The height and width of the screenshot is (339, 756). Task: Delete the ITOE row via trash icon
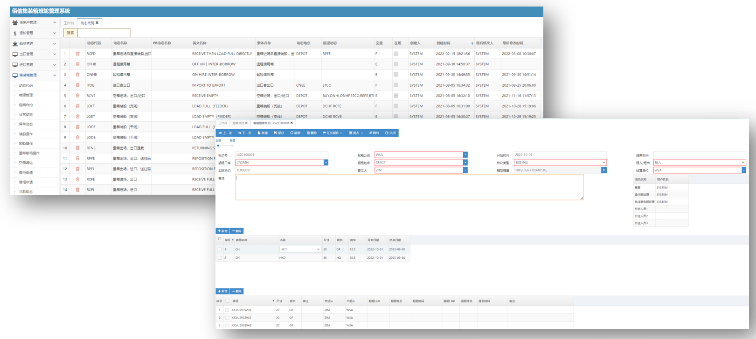77,85
